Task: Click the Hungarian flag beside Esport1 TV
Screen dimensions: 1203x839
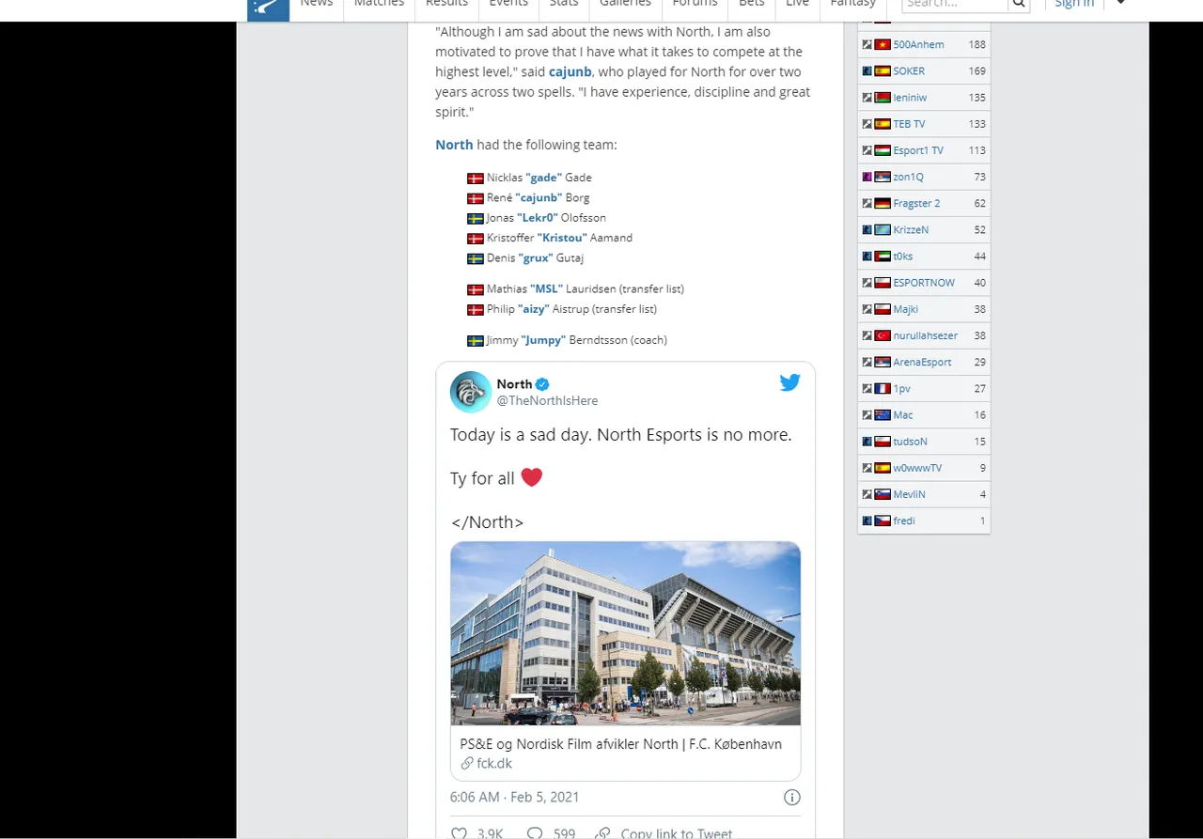Action: coord(883,150)
